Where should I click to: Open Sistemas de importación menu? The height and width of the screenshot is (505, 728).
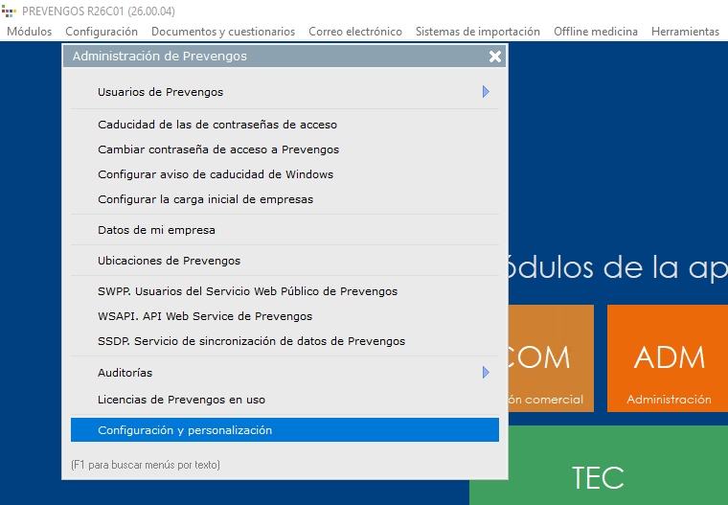click(477, 32)
